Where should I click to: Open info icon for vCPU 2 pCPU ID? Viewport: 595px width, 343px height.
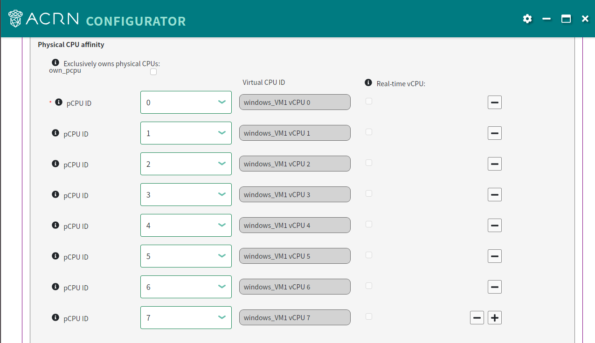click(55, 164)
